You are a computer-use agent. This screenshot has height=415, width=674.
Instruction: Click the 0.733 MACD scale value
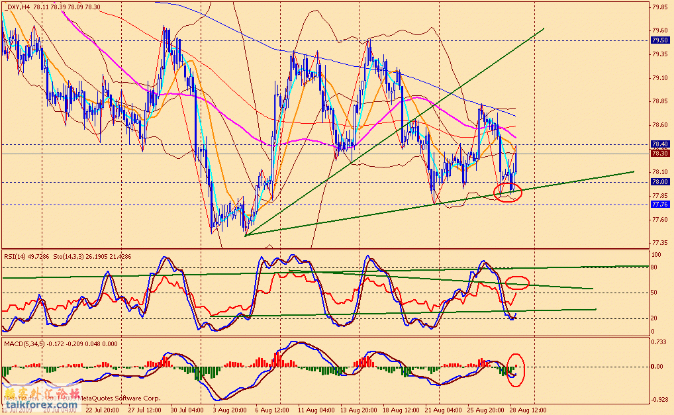[659, 342]
